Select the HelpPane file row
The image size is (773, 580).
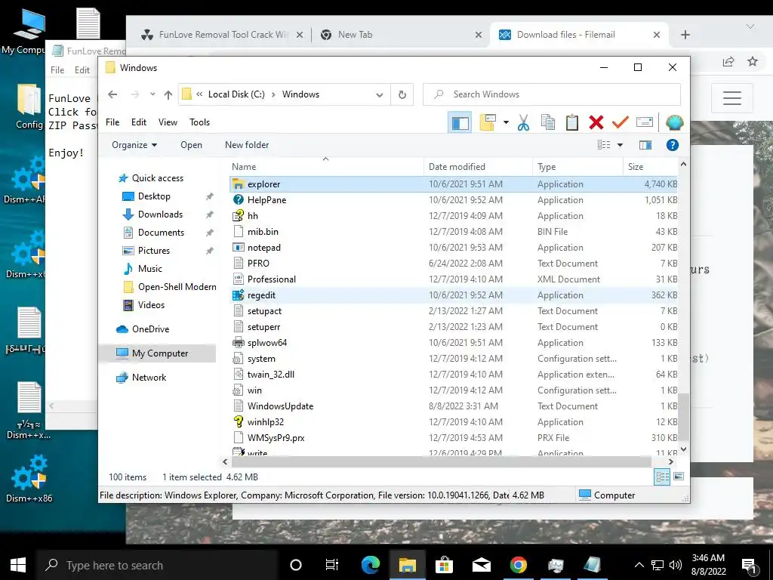click(454, 199)
